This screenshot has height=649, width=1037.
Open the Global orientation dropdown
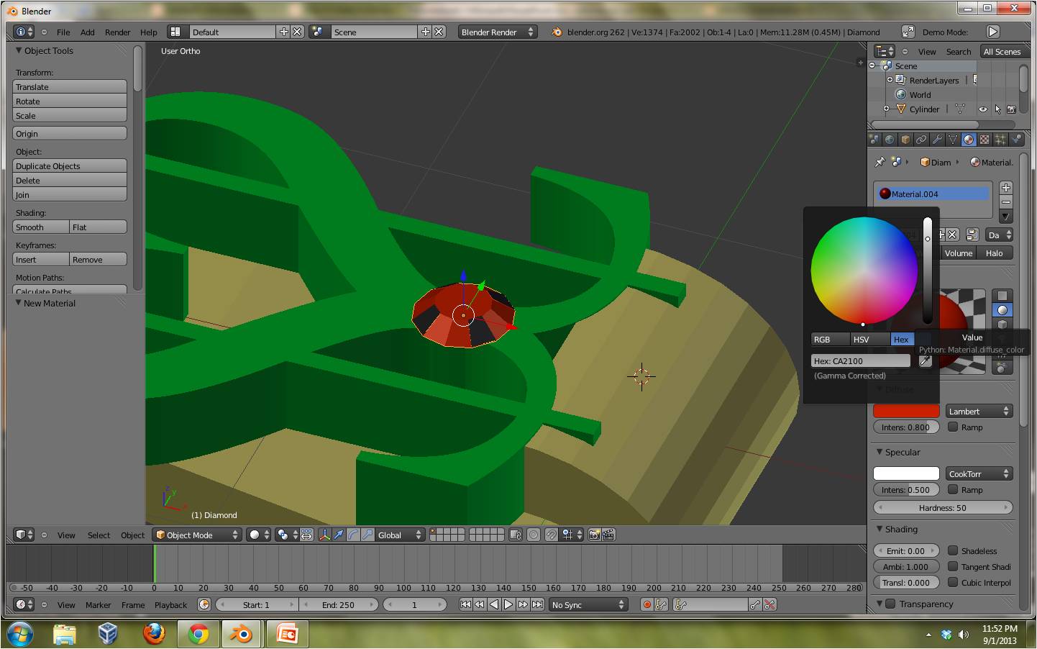[399, 535]
